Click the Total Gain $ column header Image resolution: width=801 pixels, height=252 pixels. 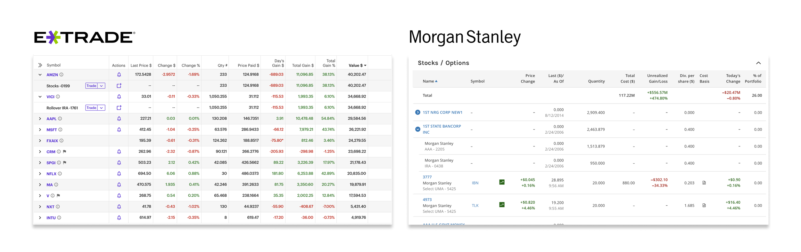302,66
